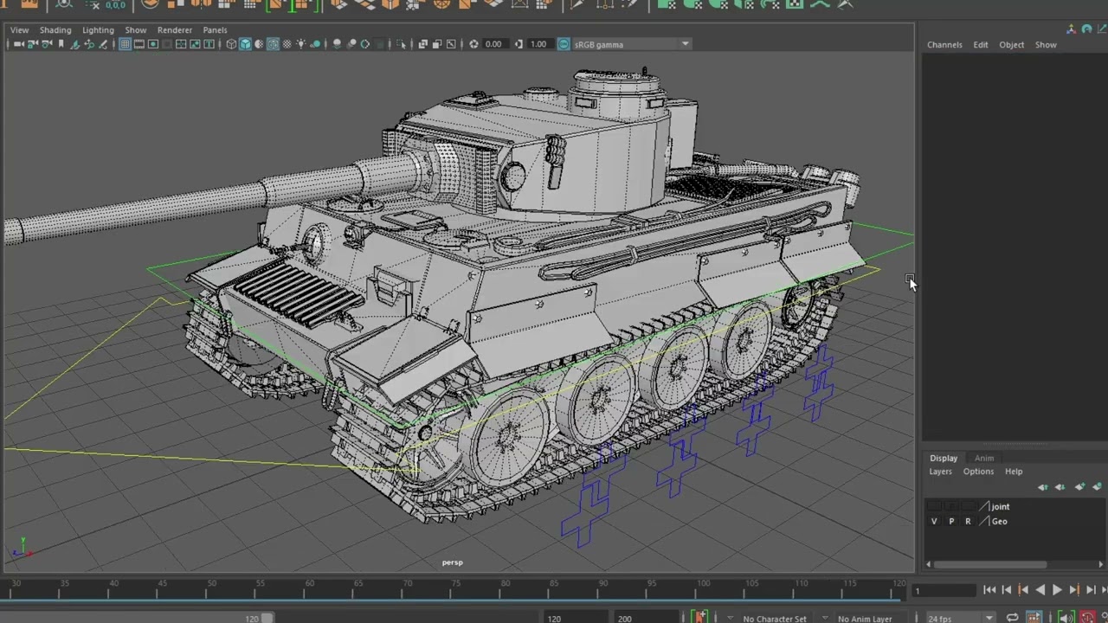The image size is (1108, 623).
Task: Click the Motion Blur icon
Action: tap(351, 44)
